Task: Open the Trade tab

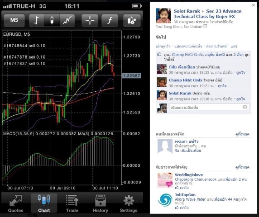Action: tap(72, 203)
